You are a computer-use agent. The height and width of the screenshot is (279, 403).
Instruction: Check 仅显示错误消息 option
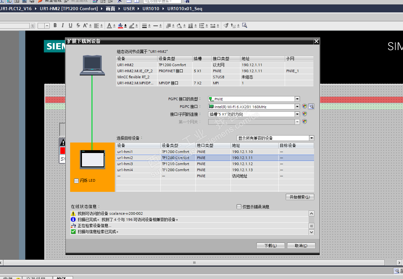(x=239, y=207)
